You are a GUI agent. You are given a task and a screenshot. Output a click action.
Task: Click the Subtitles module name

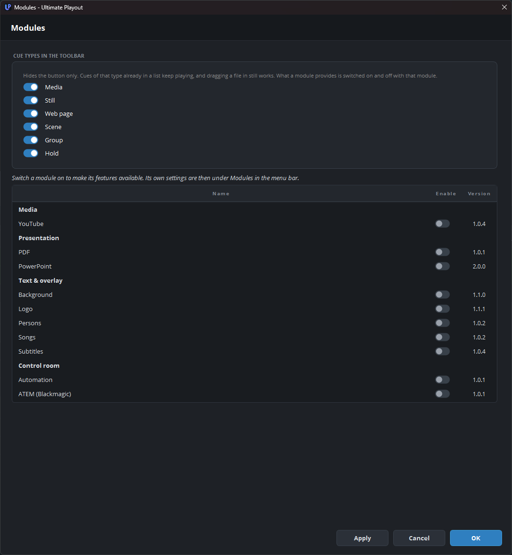31,351
